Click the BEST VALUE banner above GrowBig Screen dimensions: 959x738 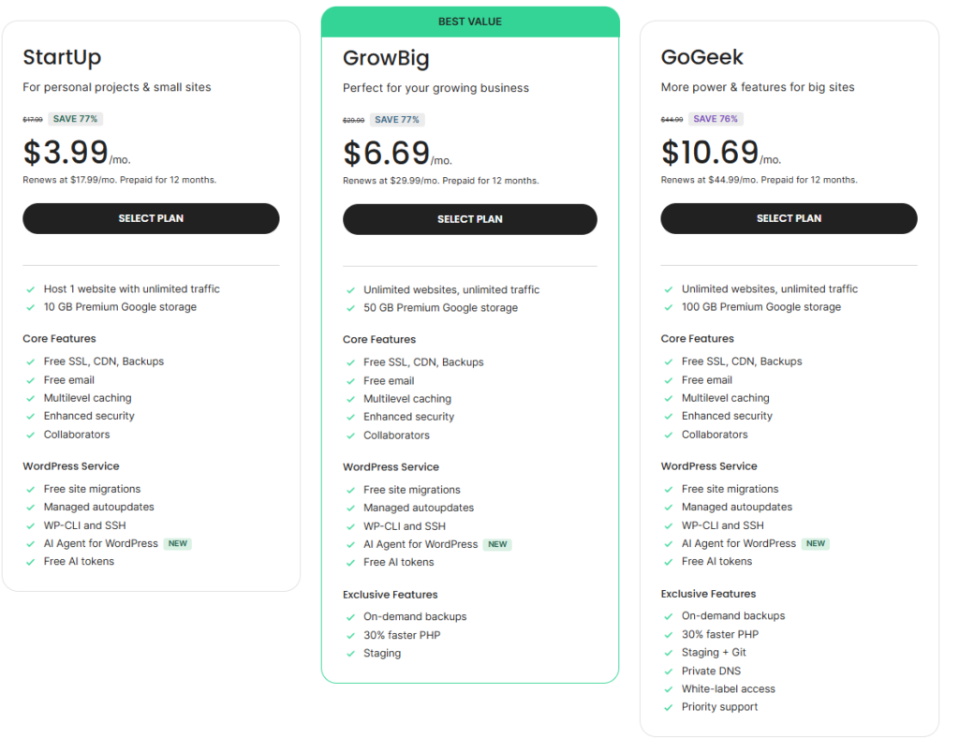point(470,21)
